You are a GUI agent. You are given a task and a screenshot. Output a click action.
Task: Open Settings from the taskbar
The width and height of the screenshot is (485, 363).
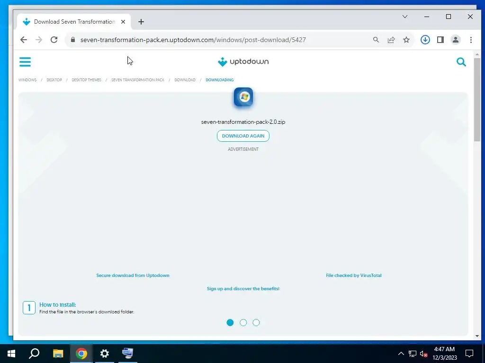click(105, 354)
